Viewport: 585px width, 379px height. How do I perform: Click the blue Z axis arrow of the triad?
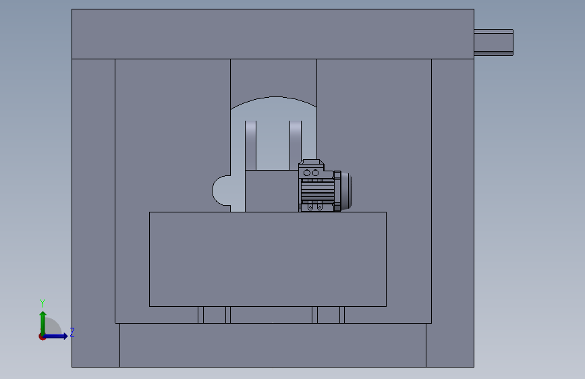tap(56, 336)
